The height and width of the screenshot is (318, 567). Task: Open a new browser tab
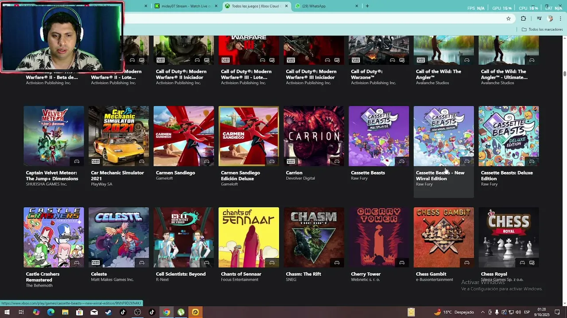click(x=367, y=6)
